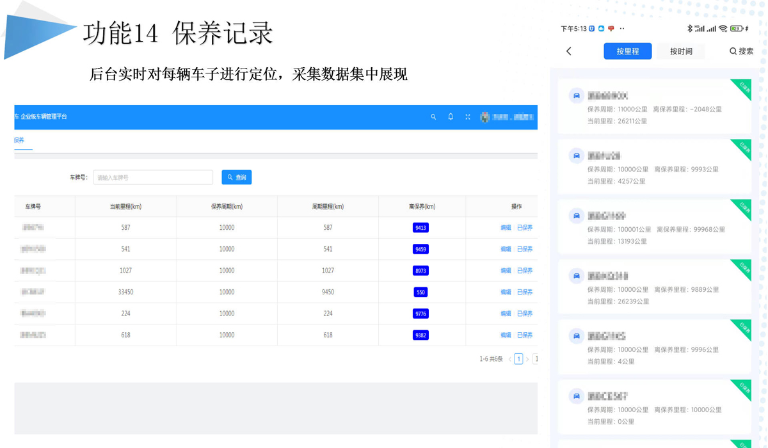Tap the car icon on the 26211公里 card

click(x=577, y=96)
